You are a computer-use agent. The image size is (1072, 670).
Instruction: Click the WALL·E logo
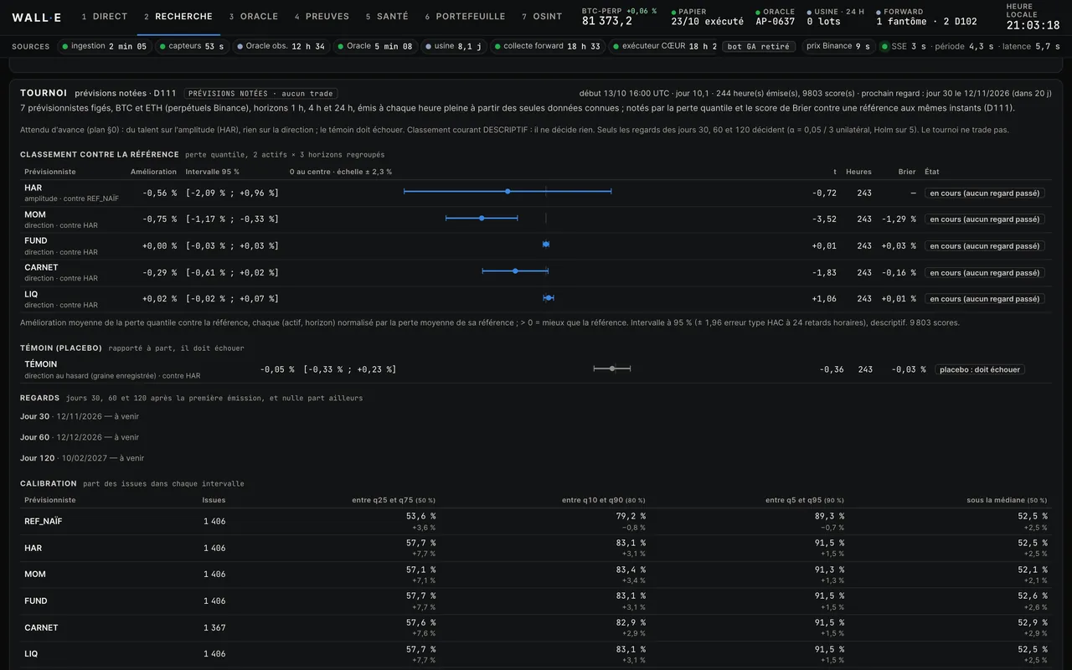pos(37,17)
